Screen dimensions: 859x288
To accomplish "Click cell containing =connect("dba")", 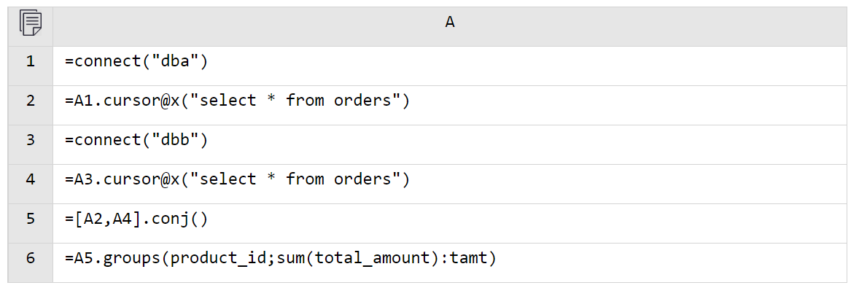I will click(x=450, y=61).
